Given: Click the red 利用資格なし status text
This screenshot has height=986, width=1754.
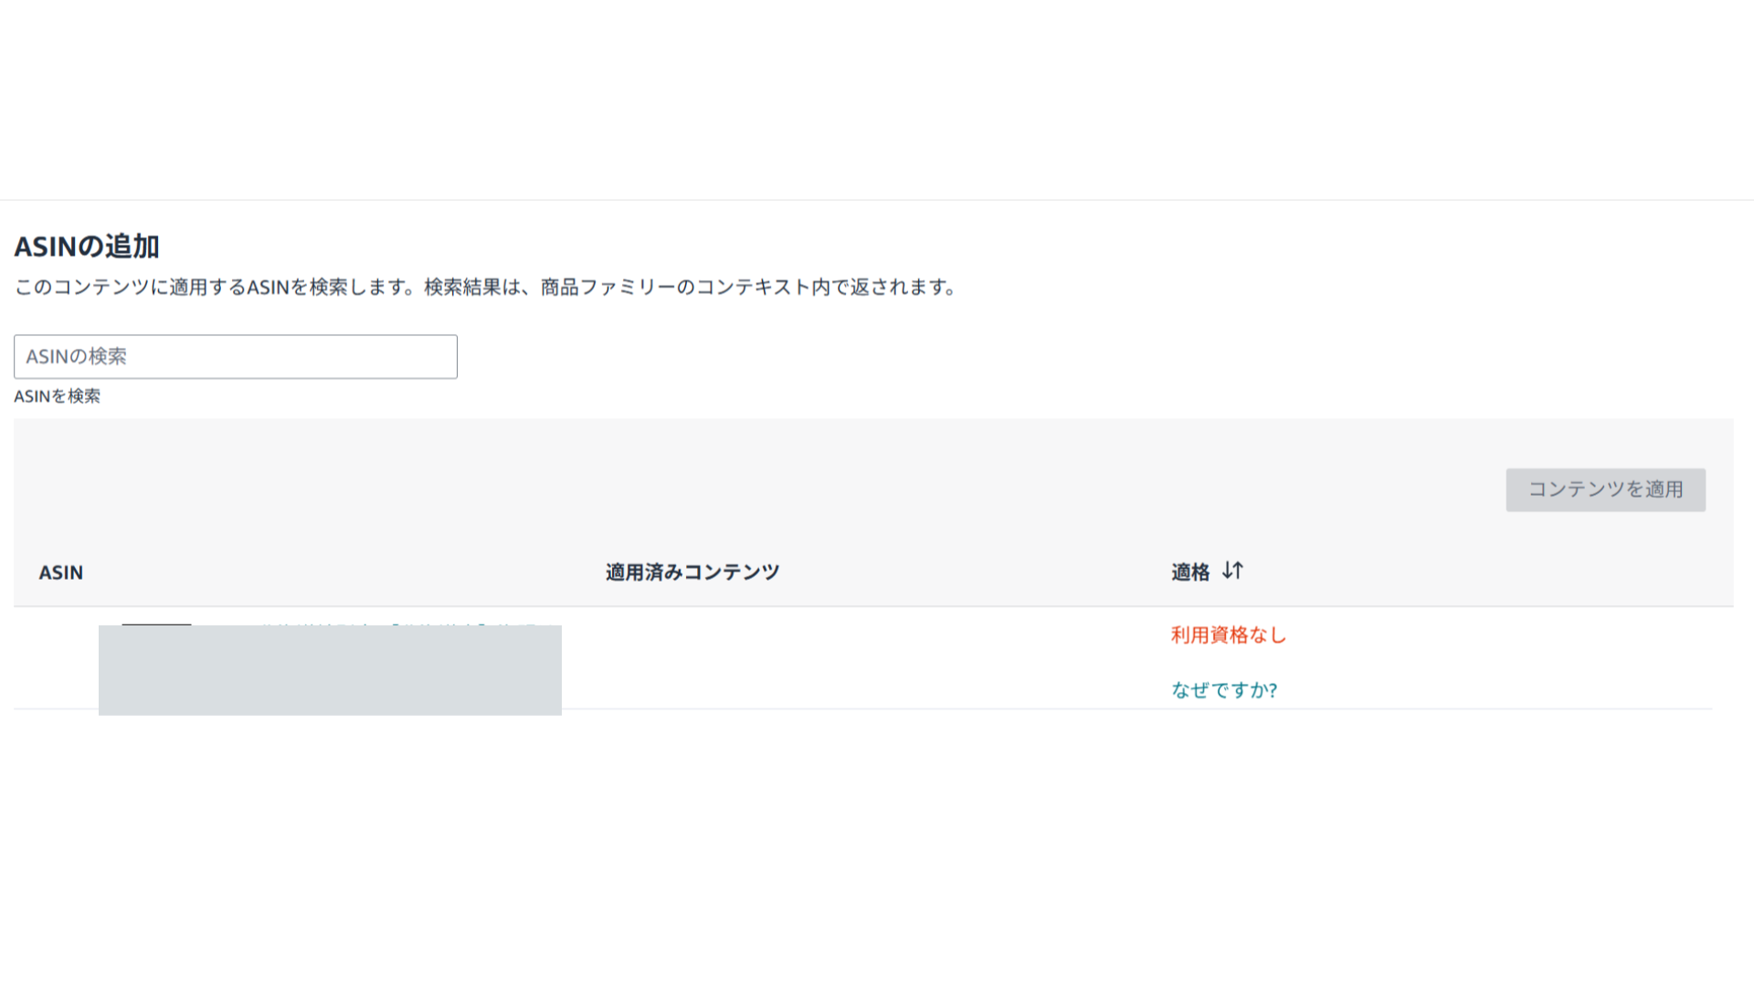Looking at the screenshot, I should pos(1229,635).
